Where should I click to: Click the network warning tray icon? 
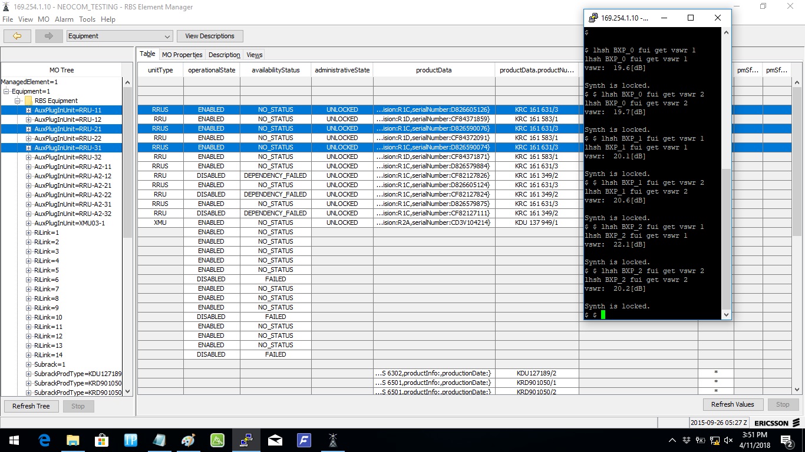point(714,440)
